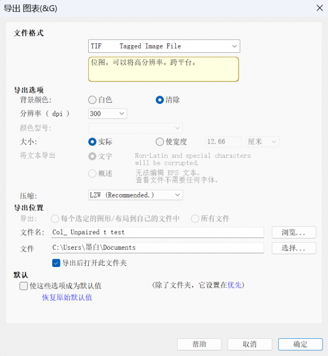Viewport: 328px width, 356px height.
Task: Click the folder path field C:\Users\墨白\Documents
Action: tap(157, 247)
